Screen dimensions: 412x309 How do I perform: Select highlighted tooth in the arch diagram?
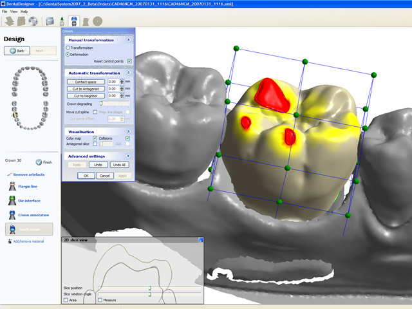point(15,115)
